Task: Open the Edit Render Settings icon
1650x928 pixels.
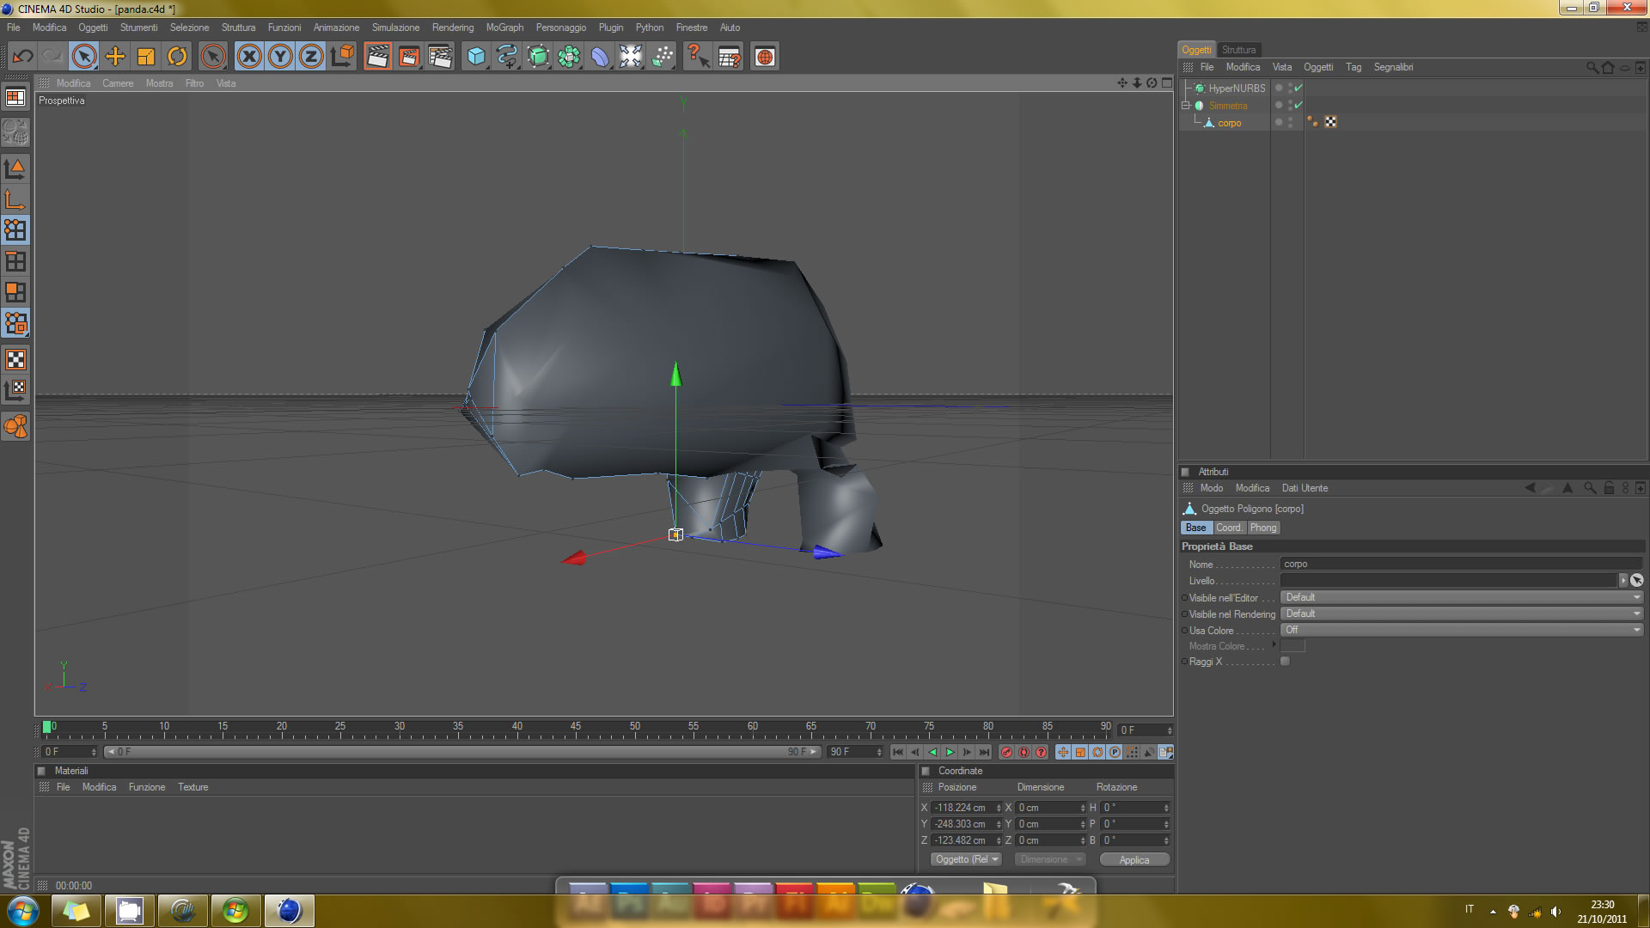Action: click(440, 57)
